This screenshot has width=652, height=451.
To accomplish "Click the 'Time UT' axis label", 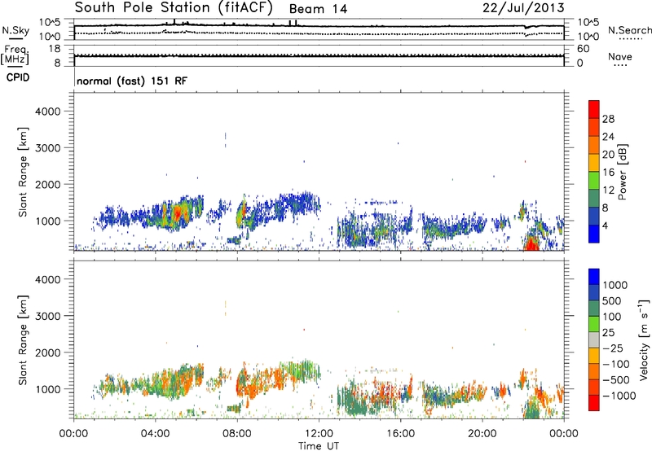I will tap(319, 446).
